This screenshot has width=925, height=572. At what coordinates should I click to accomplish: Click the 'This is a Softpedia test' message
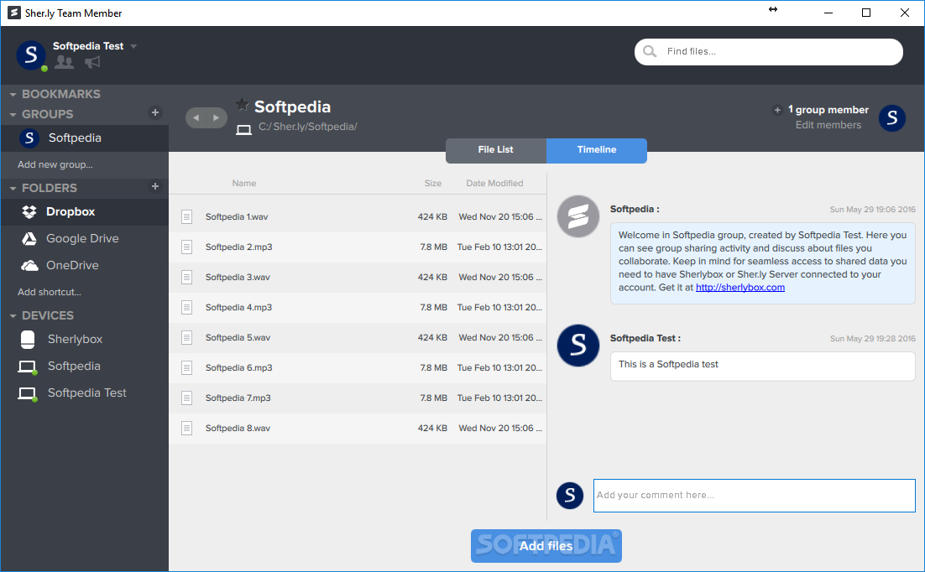(x=762, y=367)
